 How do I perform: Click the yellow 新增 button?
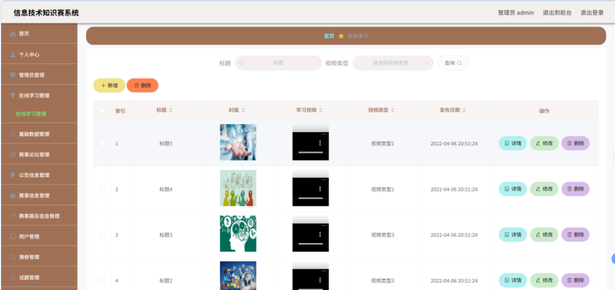(109, 85)
